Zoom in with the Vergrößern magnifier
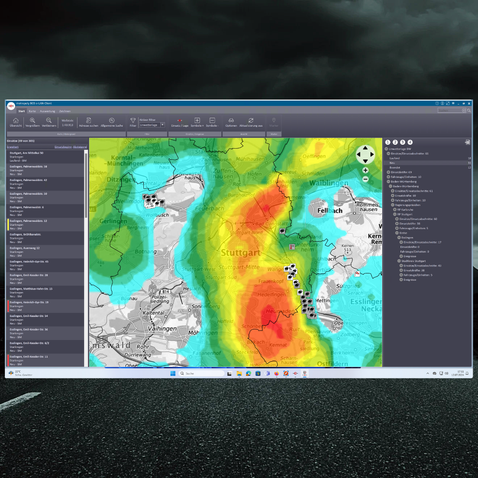This screenshot has height=478, width=478. click(32, 121)
